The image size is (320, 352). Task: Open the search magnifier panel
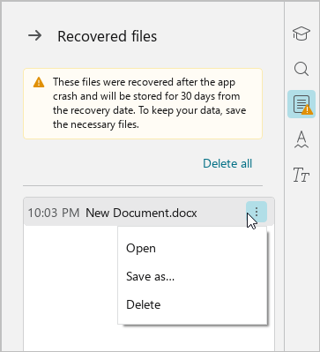[301, 70]
